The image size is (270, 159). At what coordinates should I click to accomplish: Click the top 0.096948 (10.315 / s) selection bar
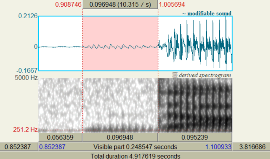point(120,5)
